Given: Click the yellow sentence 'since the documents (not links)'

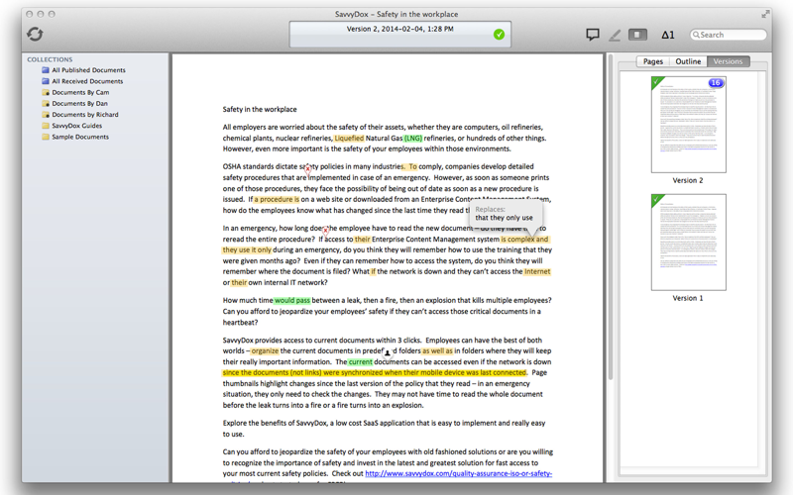Looking at the screenshot, I should click(x=375, y=372).
